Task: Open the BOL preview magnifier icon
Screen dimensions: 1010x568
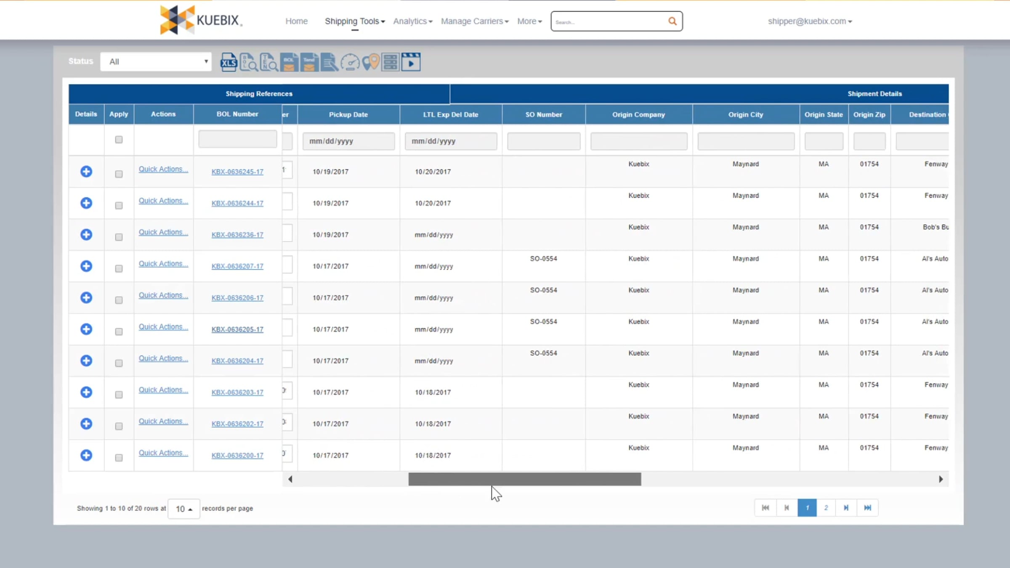Action: pos(249,62)
